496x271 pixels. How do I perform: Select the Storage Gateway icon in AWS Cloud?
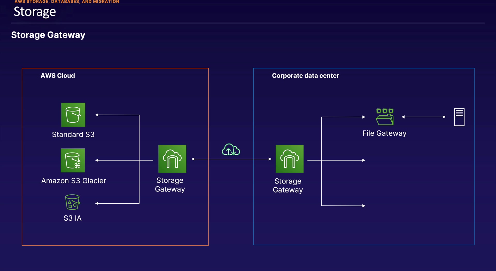pyautogui.click(x=172, y=159)
